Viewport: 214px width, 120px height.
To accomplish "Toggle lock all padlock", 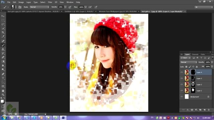I will click(197, 67).
